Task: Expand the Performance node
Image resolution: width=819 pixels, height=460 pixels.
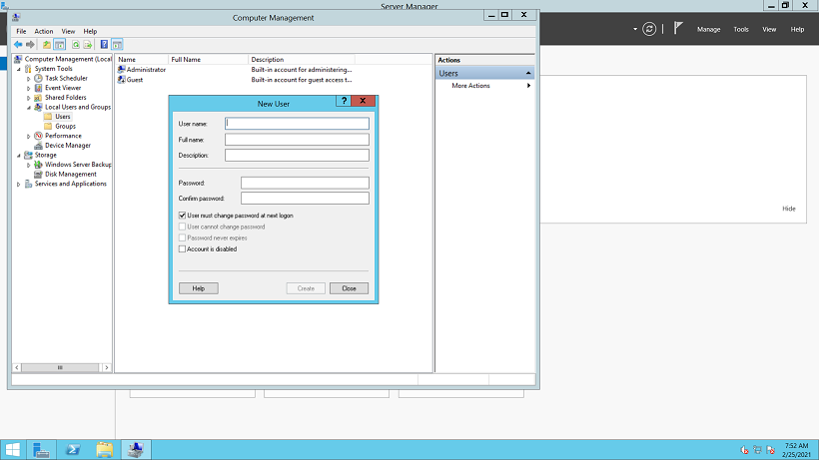Action: (x=29, y=136)
